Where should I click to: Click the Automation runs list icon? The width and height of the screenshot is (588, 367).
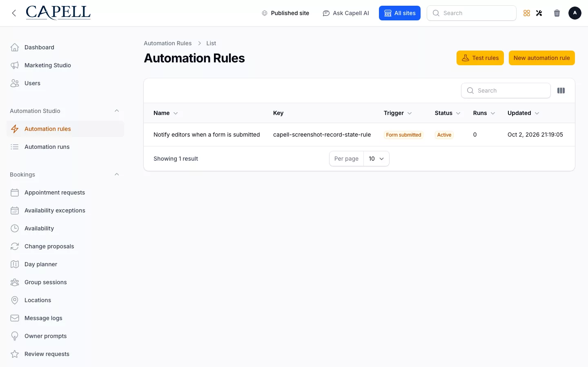(x=15, y=147)
